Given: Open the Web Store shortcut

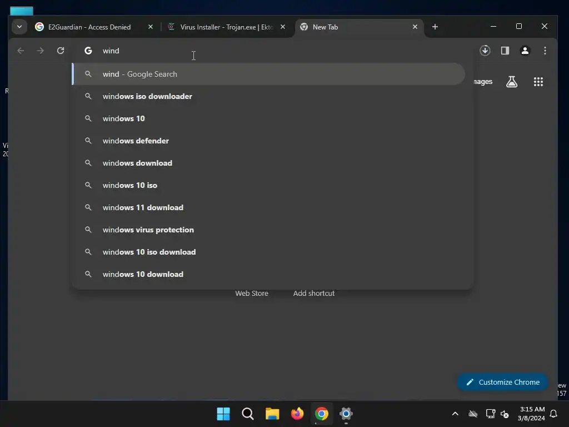Looking at the screenshot, I should pyautogui.click(x=252, y=294).
